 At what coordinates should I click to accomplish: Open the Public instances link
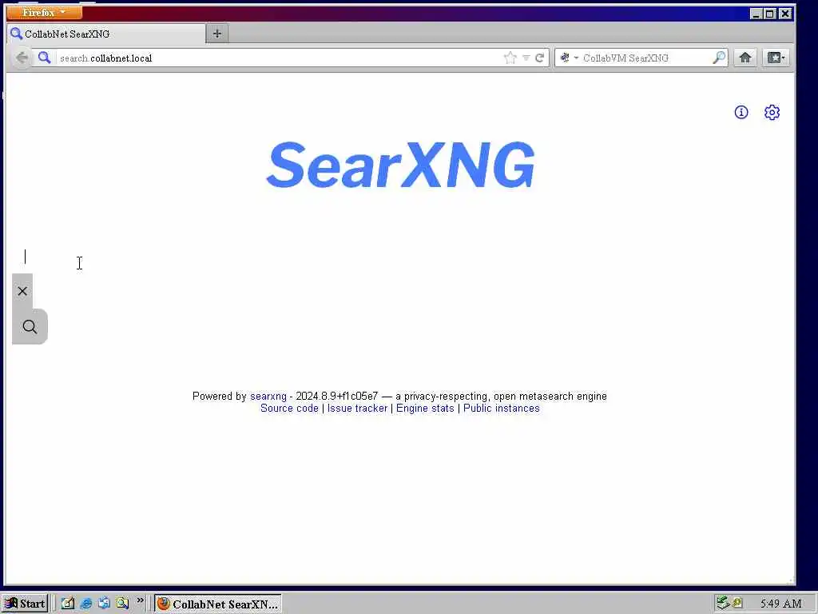pos(502,409)
